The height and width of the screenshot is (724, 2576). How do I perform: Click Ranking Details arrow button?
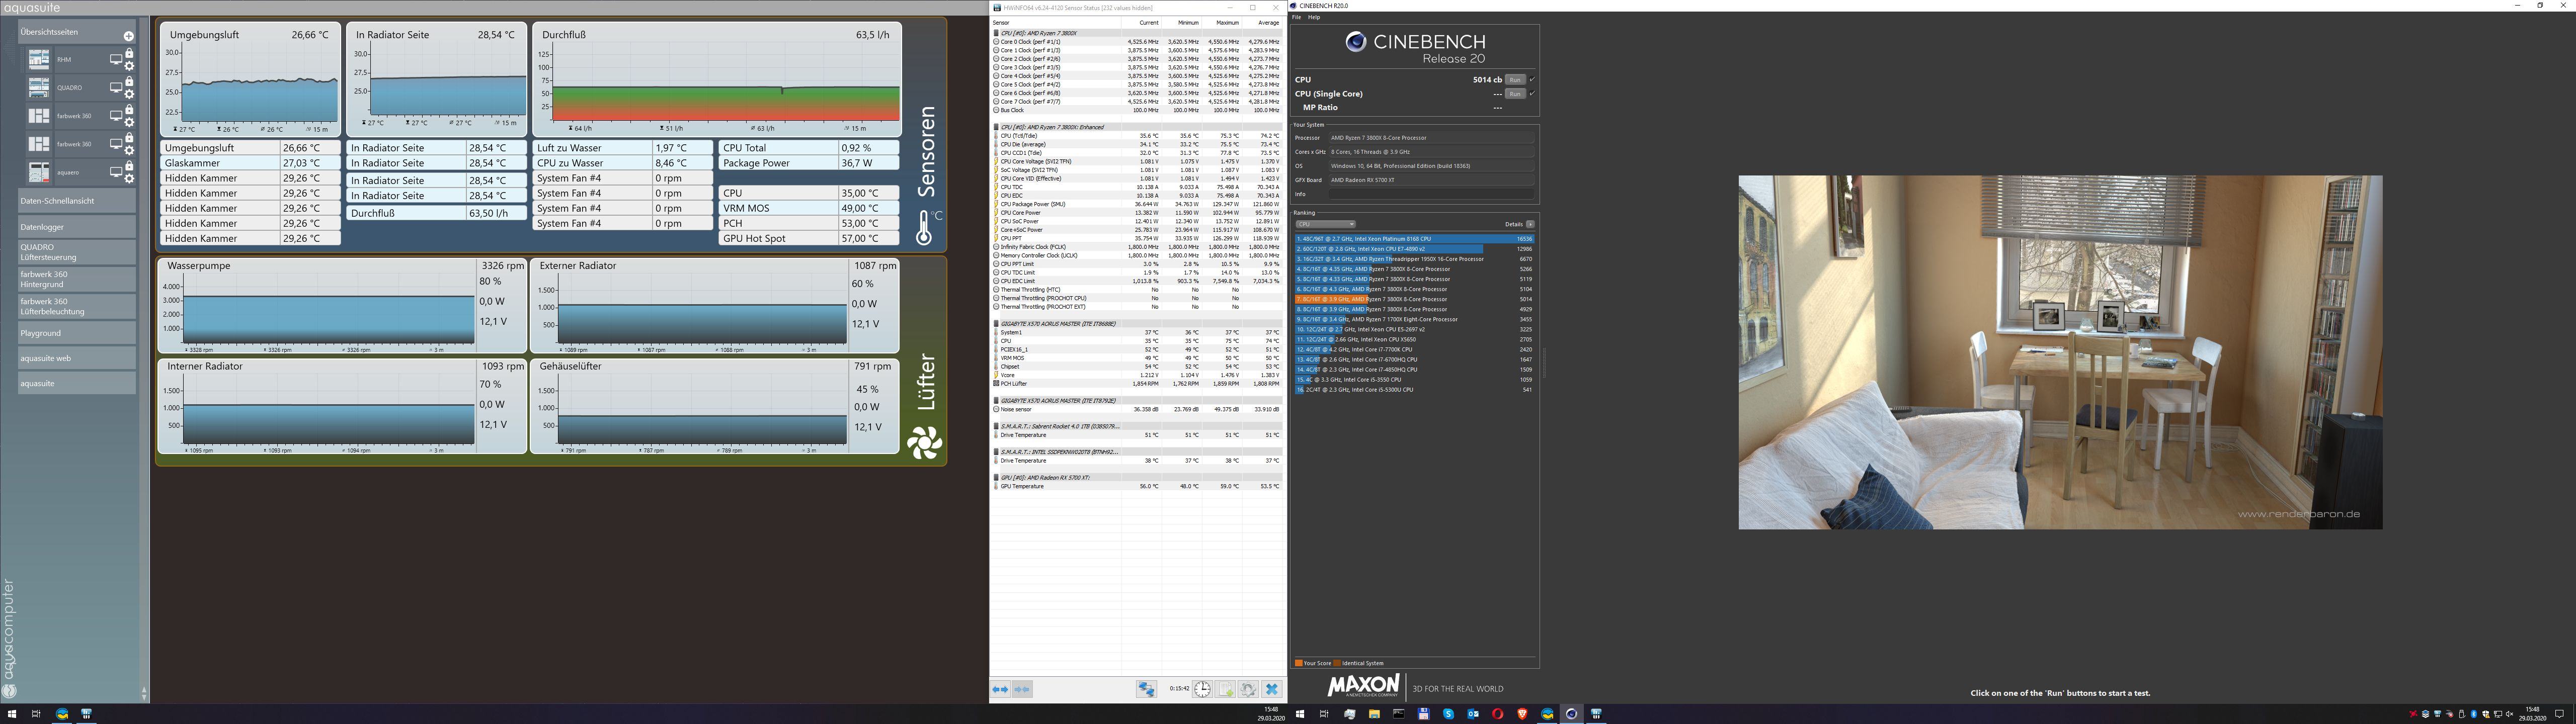point(1530,224)
